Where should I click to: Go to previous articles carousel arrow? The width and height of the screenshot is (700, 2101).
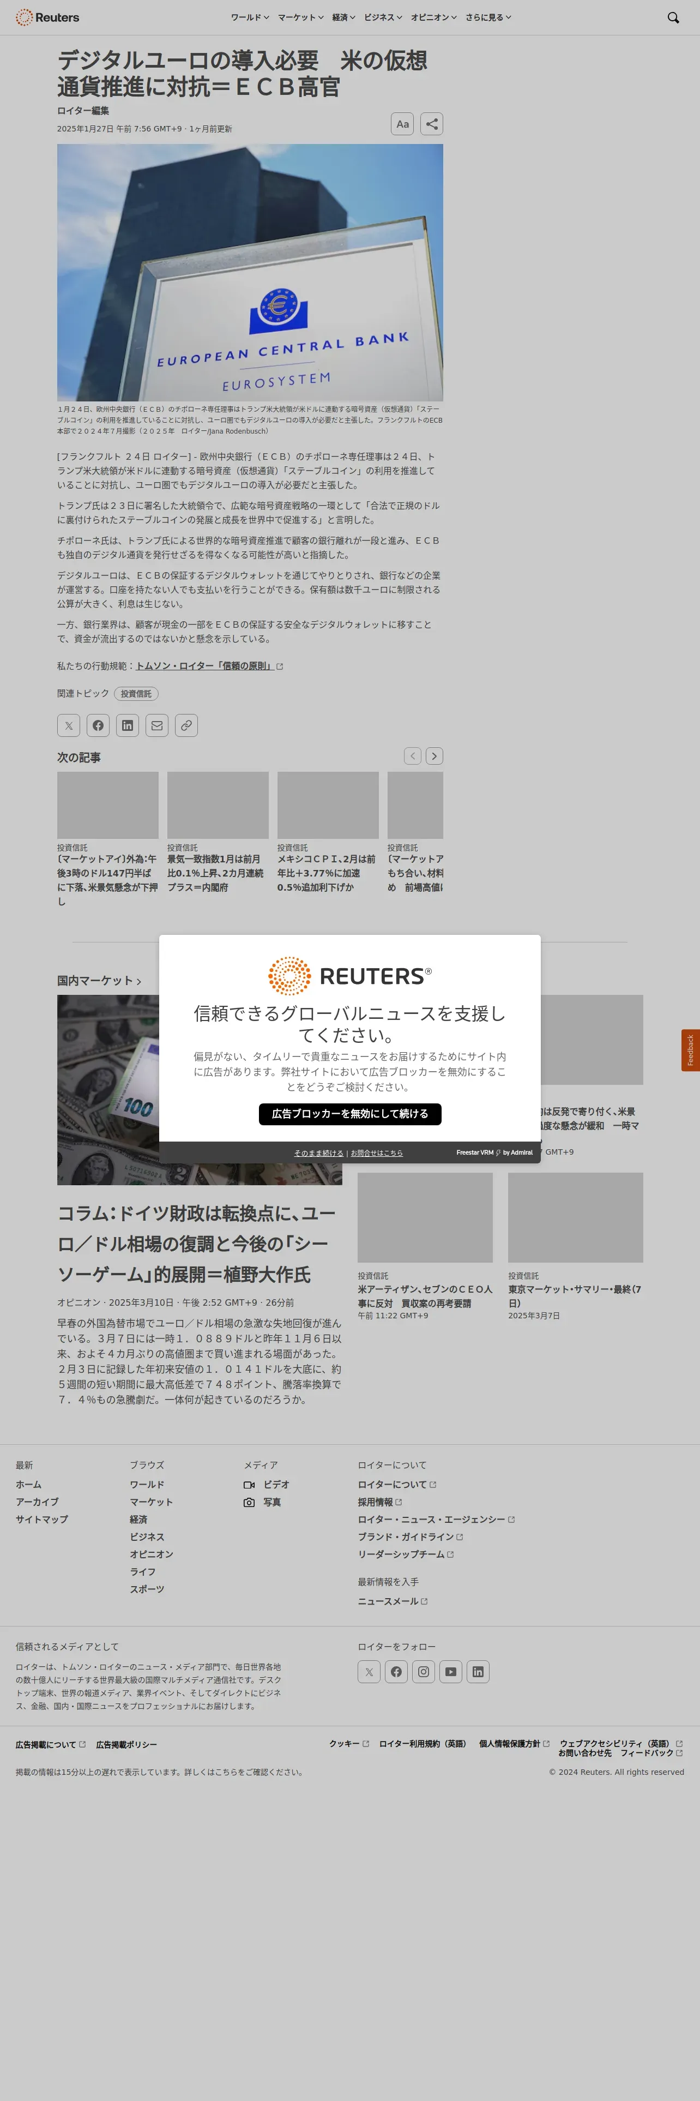coord(412,756)
